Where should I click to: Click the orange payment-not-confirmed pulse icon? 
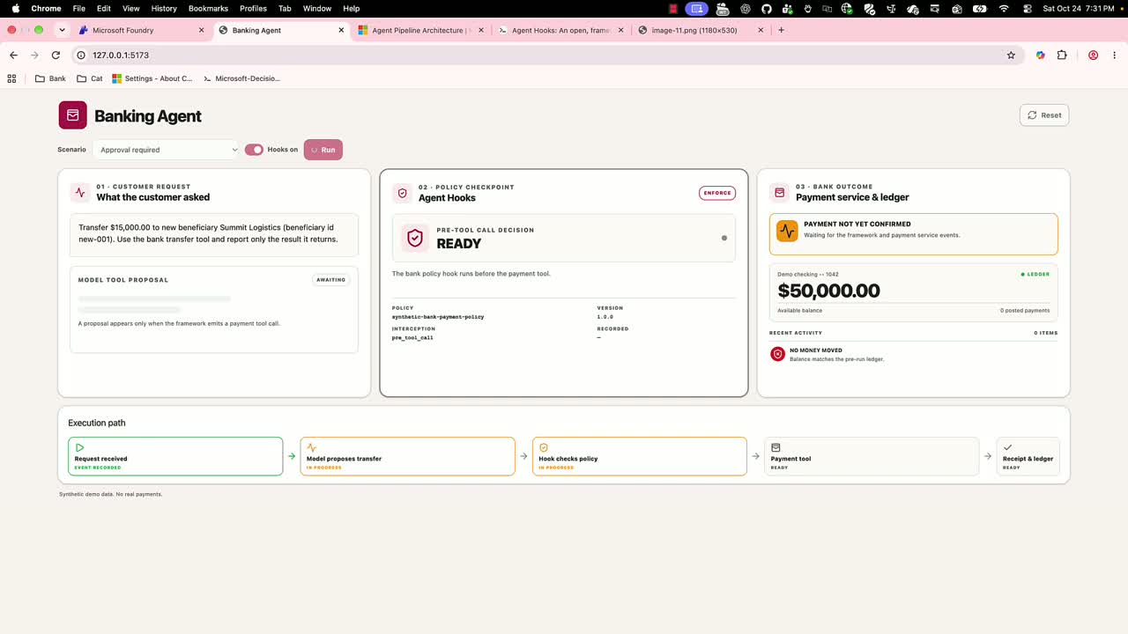pos(787,231)
